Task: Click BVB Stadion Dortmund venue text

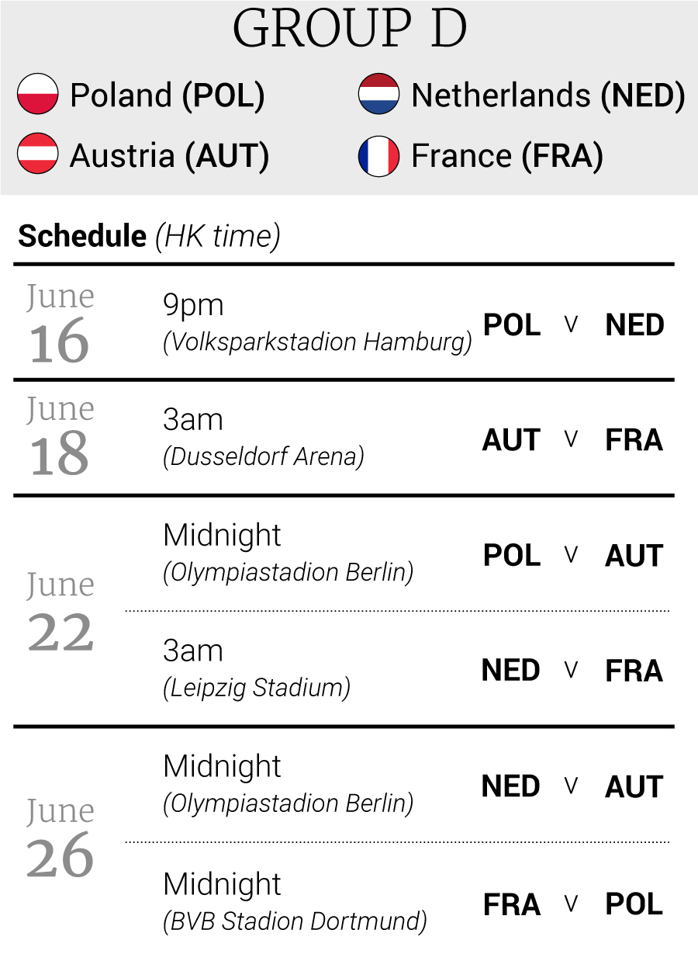Action: point(295,921)
